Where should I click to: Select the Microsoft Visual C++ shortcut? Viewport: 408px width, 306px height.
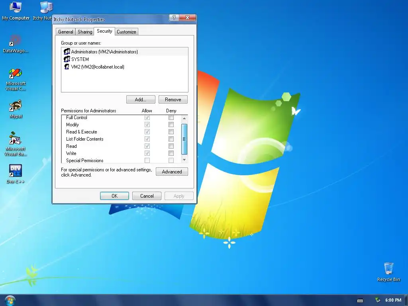click(16, 79)
